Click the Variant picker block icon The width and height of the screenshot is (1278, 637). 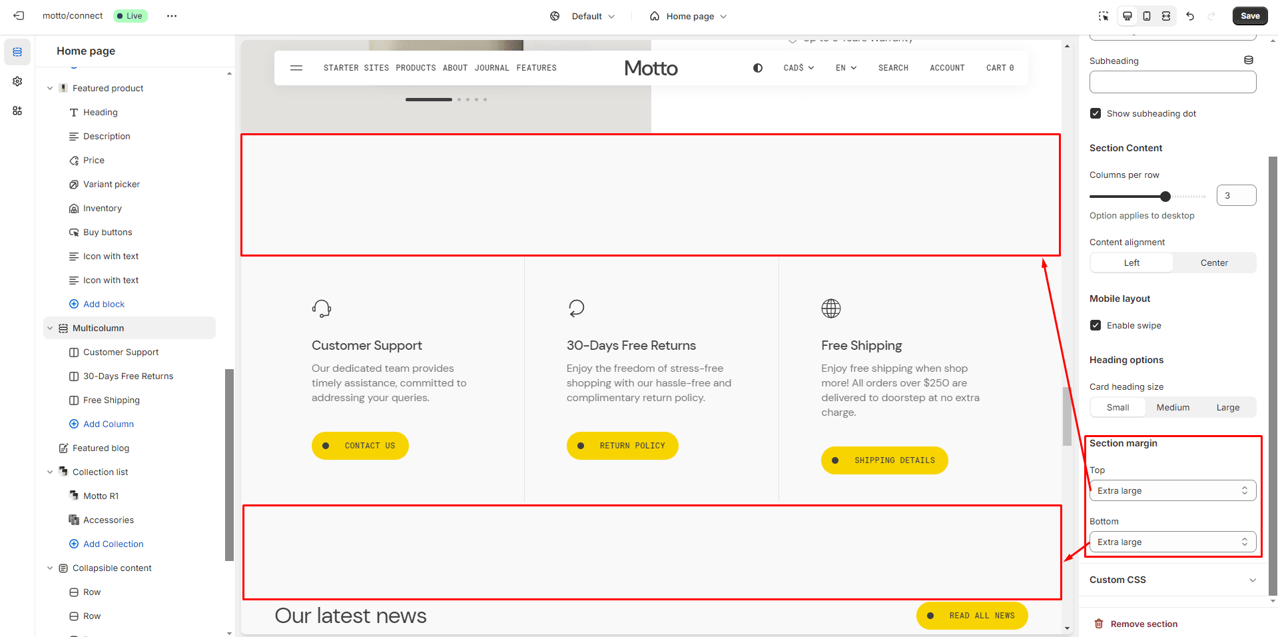[74, 184]
